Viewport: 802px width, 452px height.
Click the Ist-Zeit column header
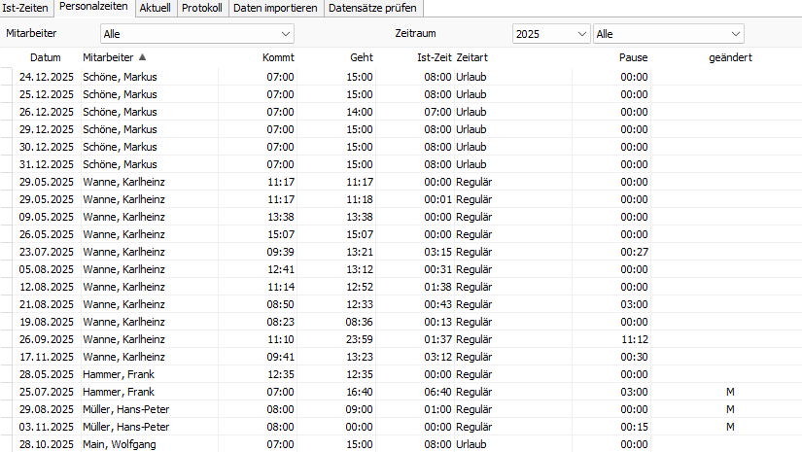[435, 57]
